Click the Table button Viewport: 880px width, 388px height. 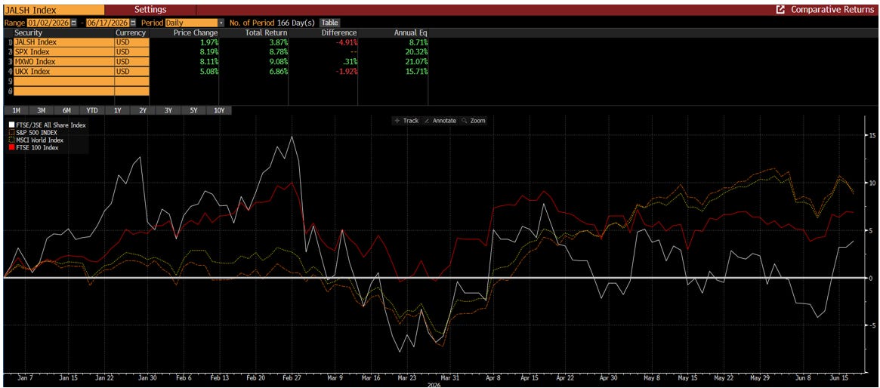329,23
